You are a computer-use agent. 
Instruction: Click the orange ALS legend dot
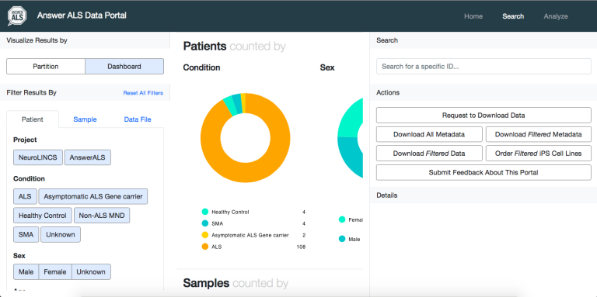205,247
